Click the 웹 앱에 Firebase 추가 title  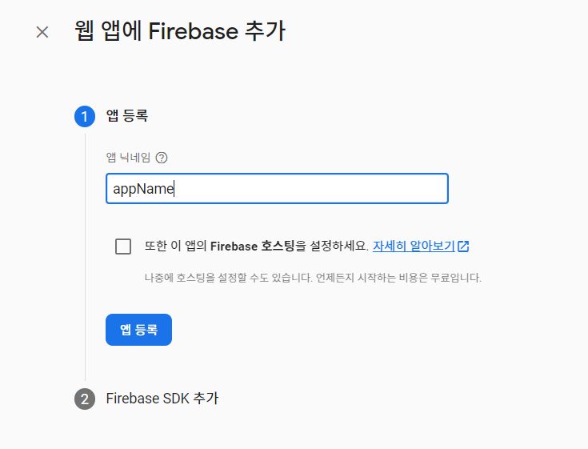point(179,32)
